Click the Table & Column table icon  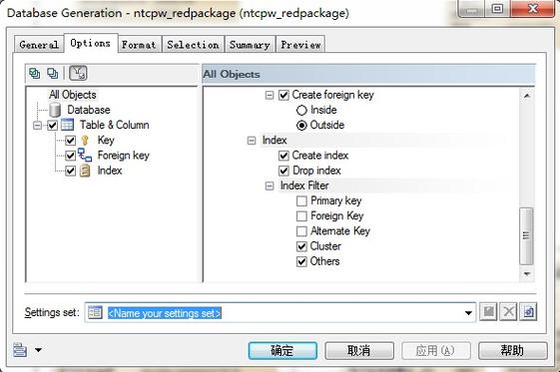68,125
